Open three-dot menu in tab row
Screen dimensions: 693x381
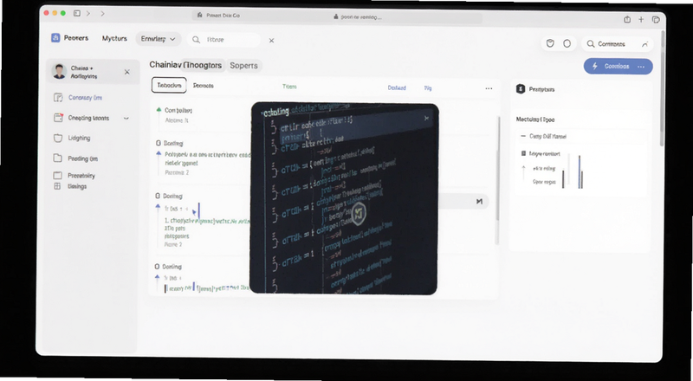489,88
